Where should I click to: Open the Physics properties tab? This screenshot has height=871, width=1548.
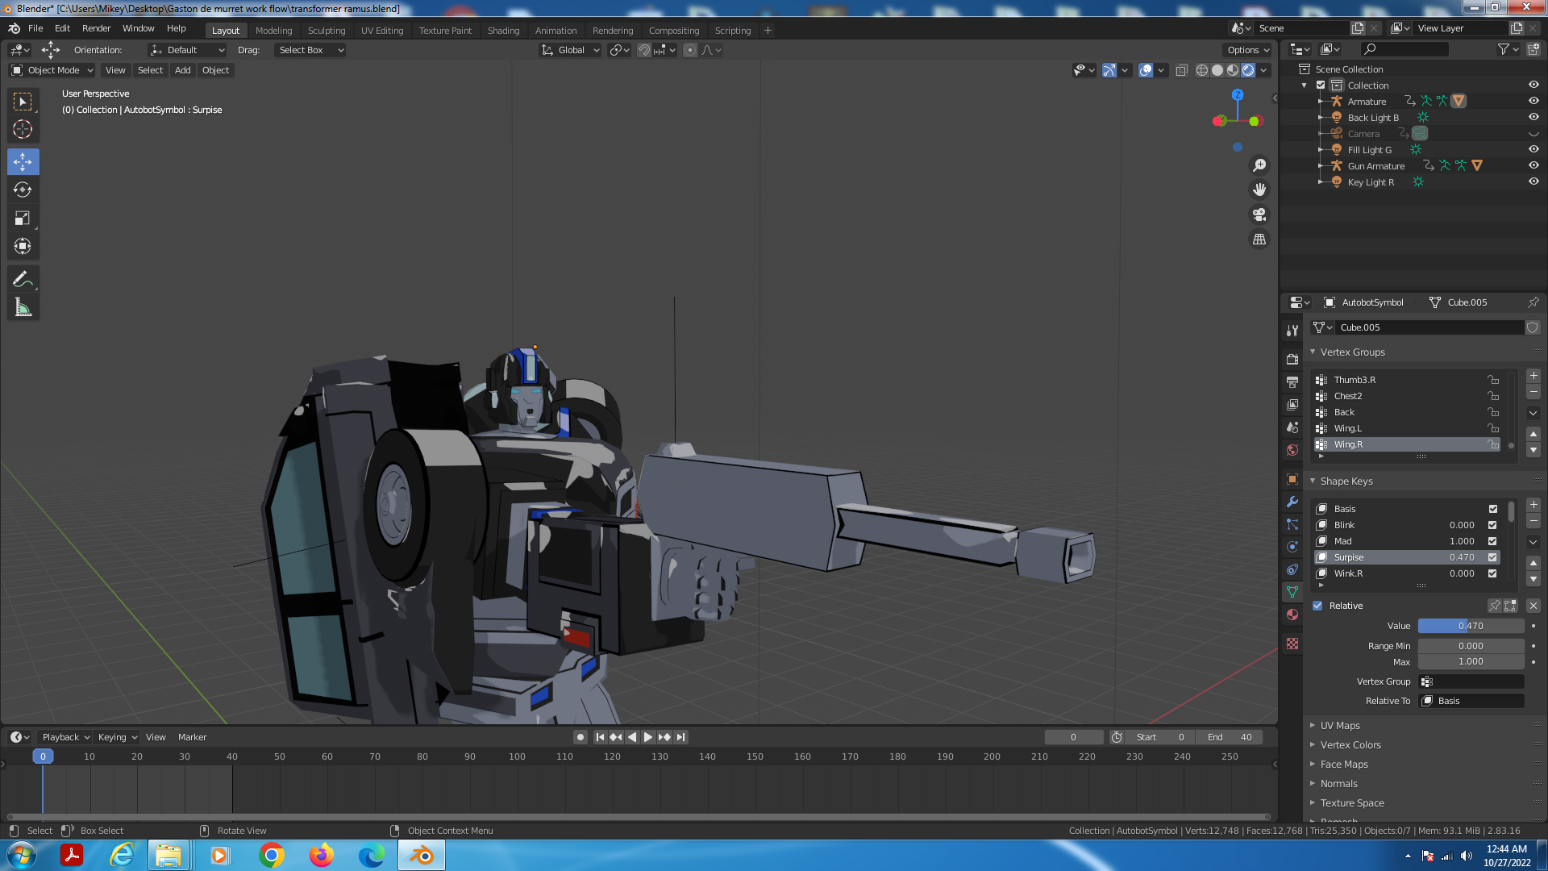[x=1292, y=547]
